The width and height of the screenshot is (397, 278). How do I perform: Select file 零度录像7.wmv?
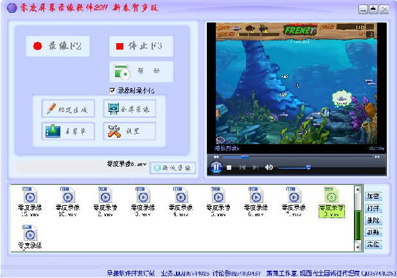[294, 202]
